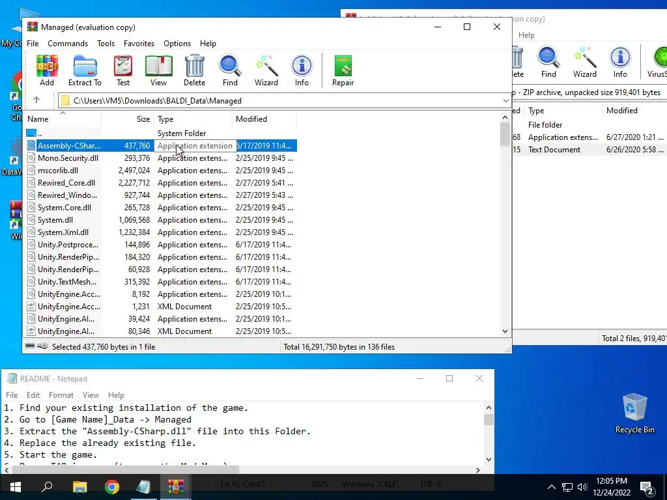This screenshot has width=667, height=500.
Task: Open Notepad's Format menu
Action: pos(61,395)
